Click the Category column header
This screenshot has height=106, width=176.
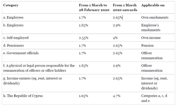[x=11, y=5]
